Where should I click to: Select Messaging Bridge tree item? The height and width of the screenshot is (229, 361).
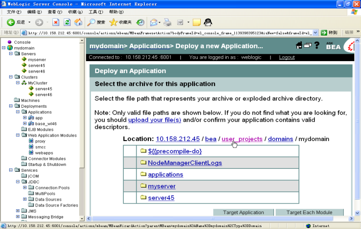pos(46,217)
